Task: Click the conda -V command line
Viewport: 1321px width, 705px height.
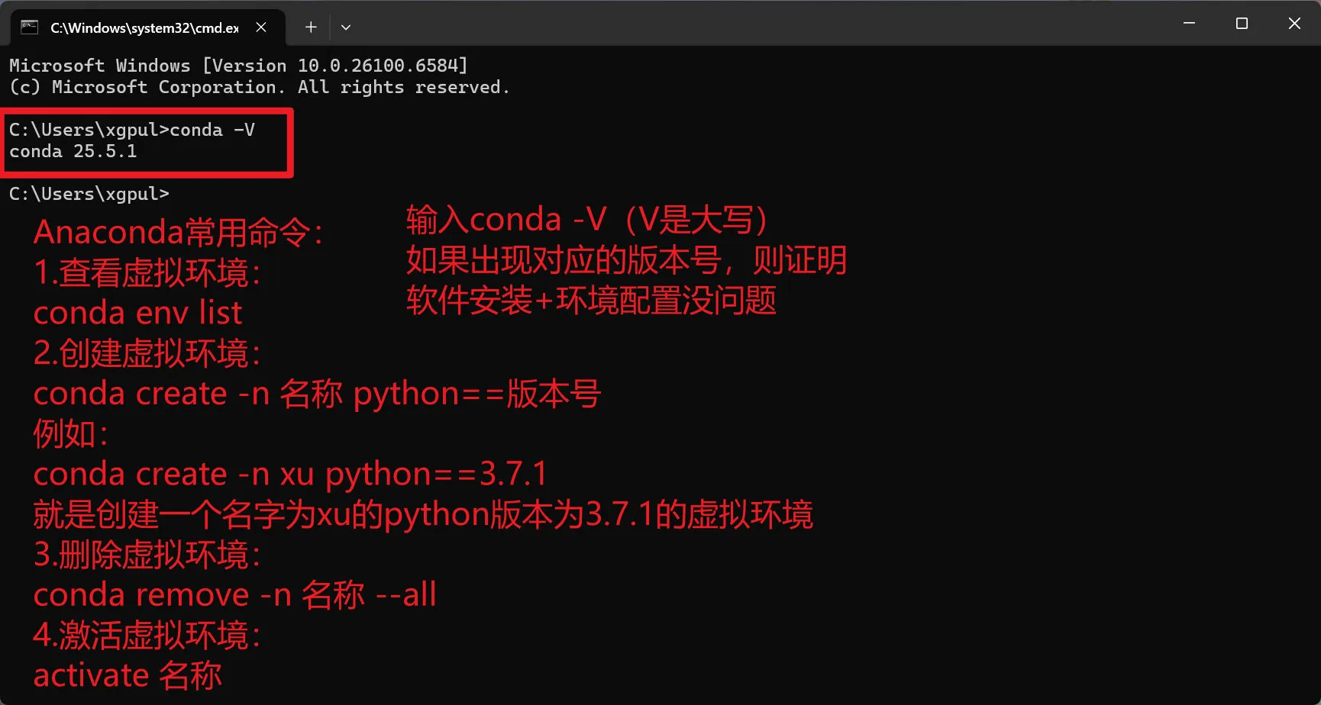Action: 132,130
